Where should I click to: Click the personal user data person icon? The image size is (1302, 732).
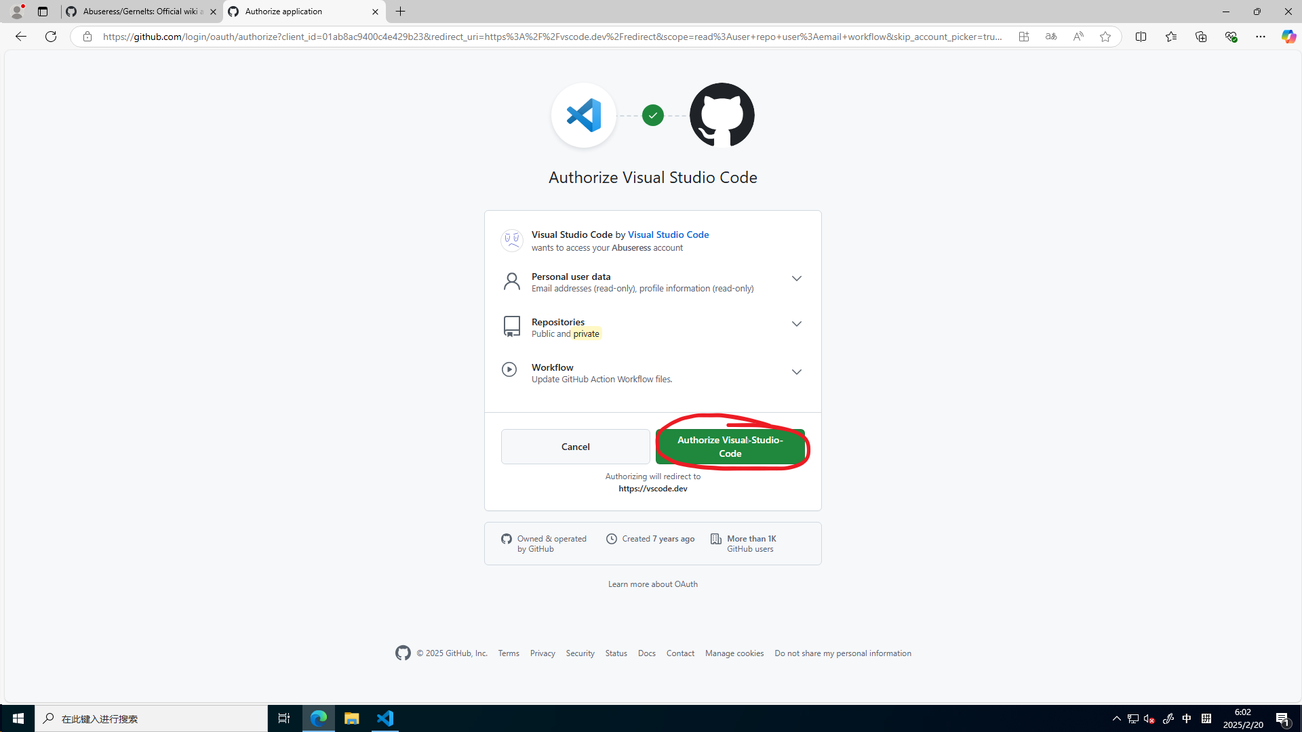click(511, 281)
